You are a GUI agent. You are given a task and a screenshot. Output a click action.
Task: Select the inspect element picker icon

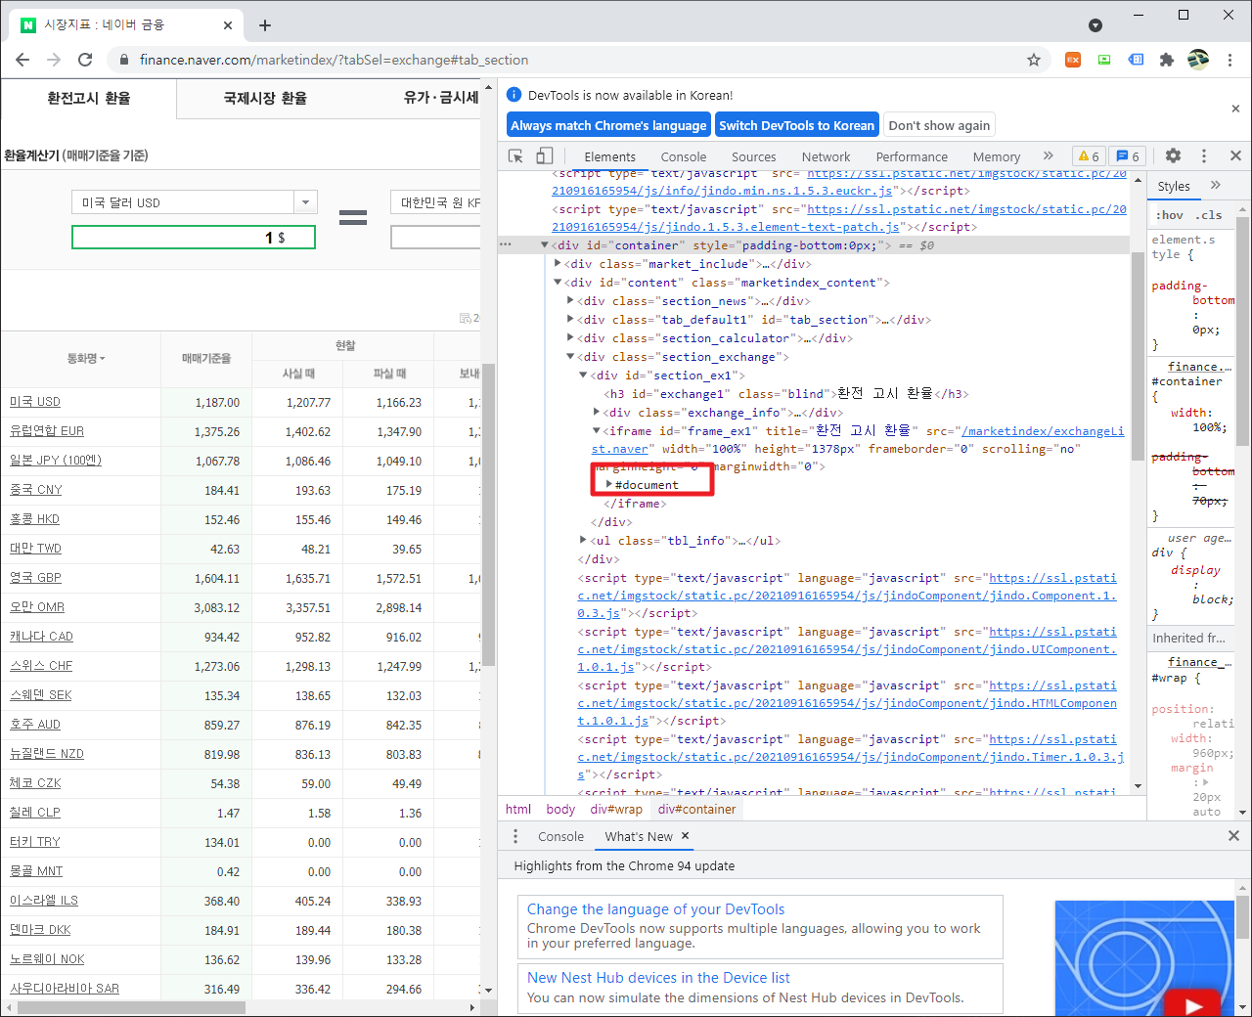[515, 155]
